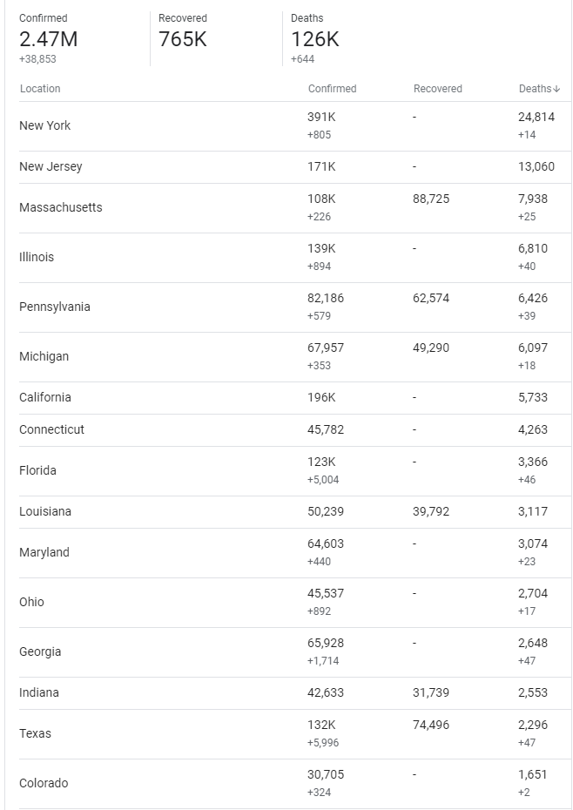Click the total Confirmed 2.47M summary
The image size is (573, 810).
tap(48, 39)
